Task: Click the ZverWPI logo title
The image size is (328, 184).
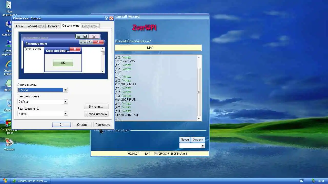Action: [x=144, y=28]
